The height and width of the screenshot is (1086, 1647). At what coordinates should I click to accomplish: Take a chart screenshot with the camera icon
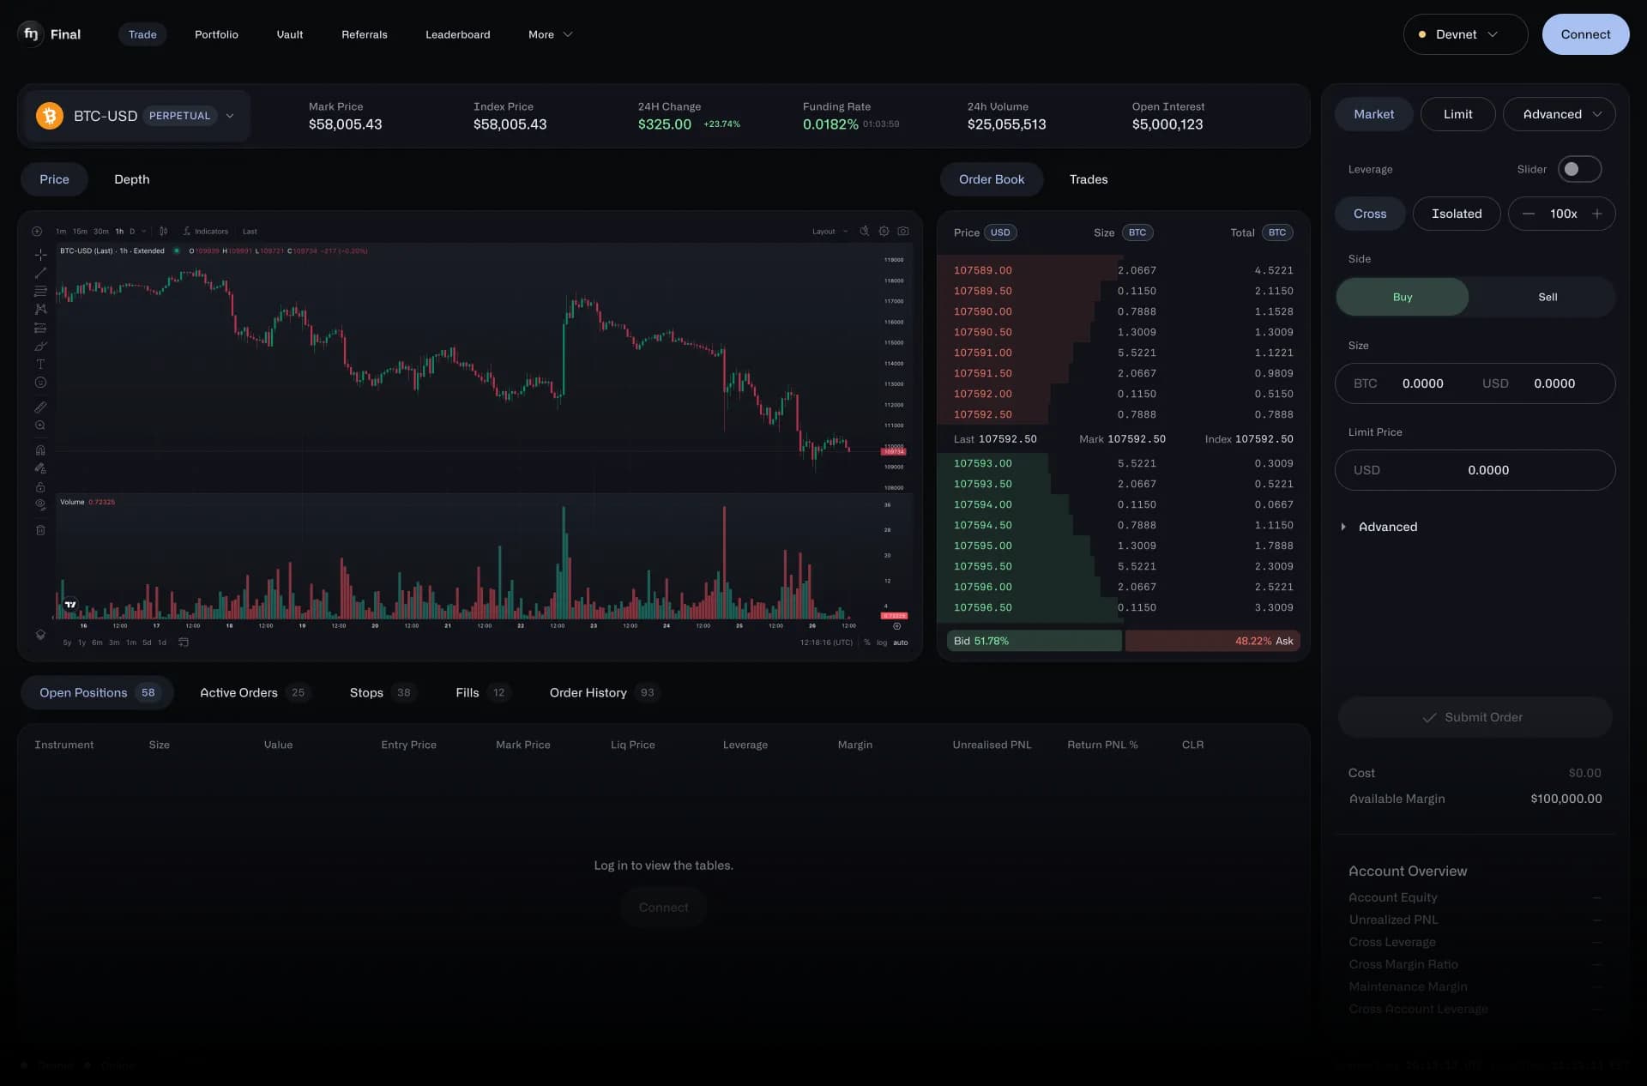point(904,231)
